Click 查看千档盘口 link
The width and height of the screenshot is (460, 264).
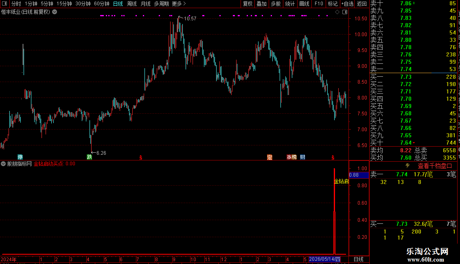pos(435,166)
